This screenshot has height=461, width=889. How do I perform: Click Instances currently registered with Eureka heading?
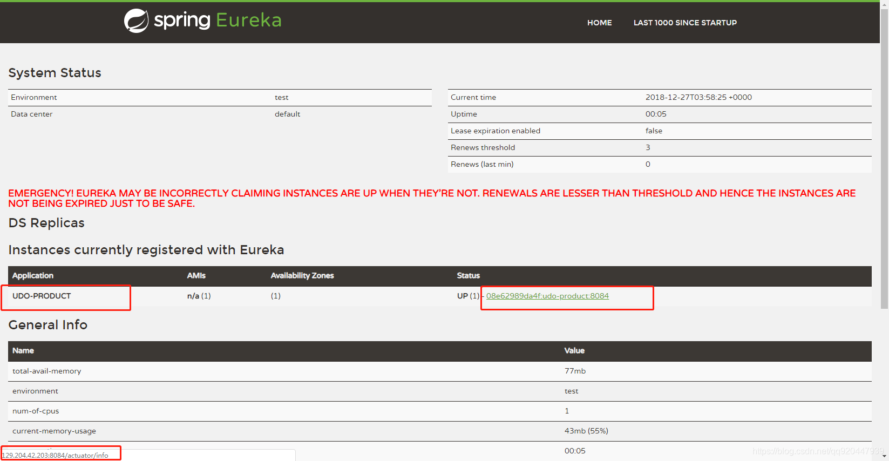[x=146, y=250]
